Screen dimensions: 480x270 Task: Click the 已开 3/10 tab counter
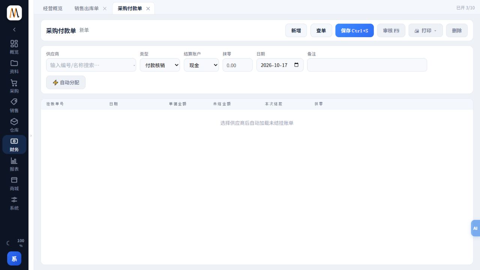pyautogui.click(x=465, y=8)
